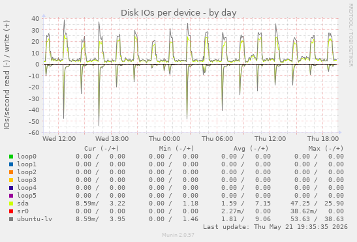The width and height of the screenshot is (357, 242).
Task: Select the sr0 legend label
Action: pyautogui.click(x=23, y=211)
